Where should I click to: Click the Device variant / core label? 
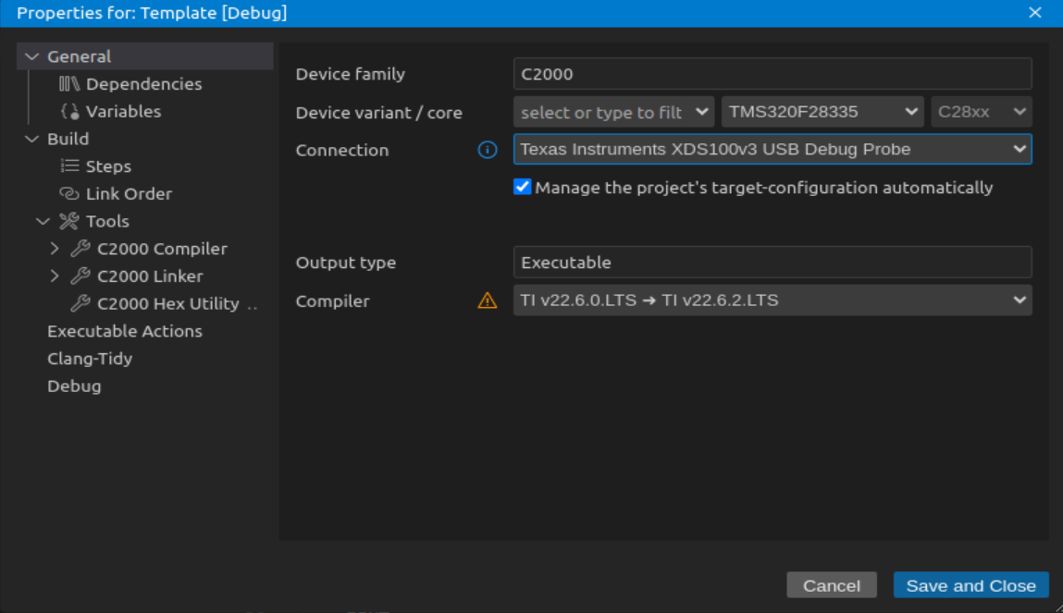pos(379,113)
